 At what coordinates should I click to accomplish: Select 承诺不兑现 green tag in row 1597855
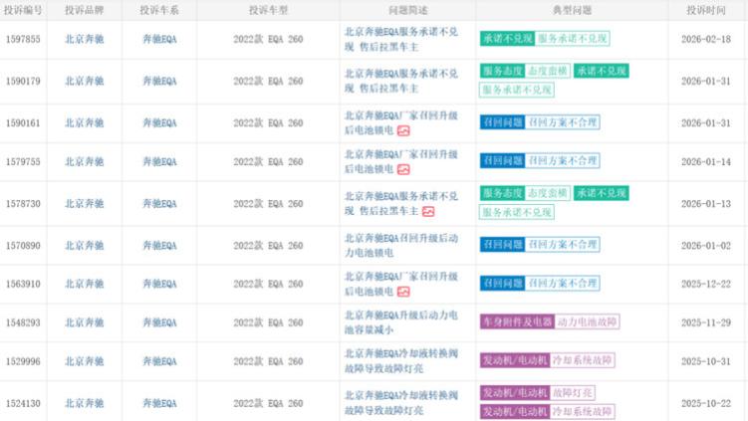[x=507, y=39]
